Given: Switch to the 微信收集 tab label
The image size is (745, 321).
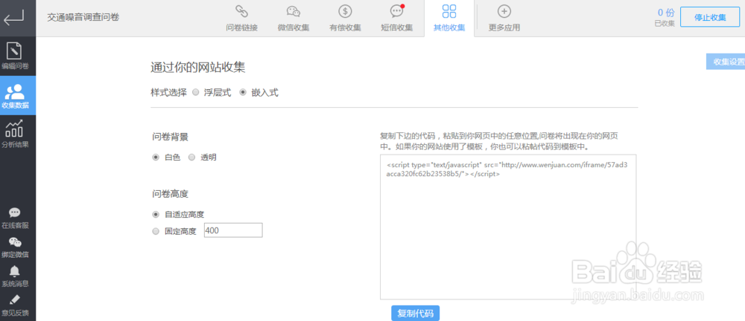Looking at the screenshot, I should (x=293, y=27).
